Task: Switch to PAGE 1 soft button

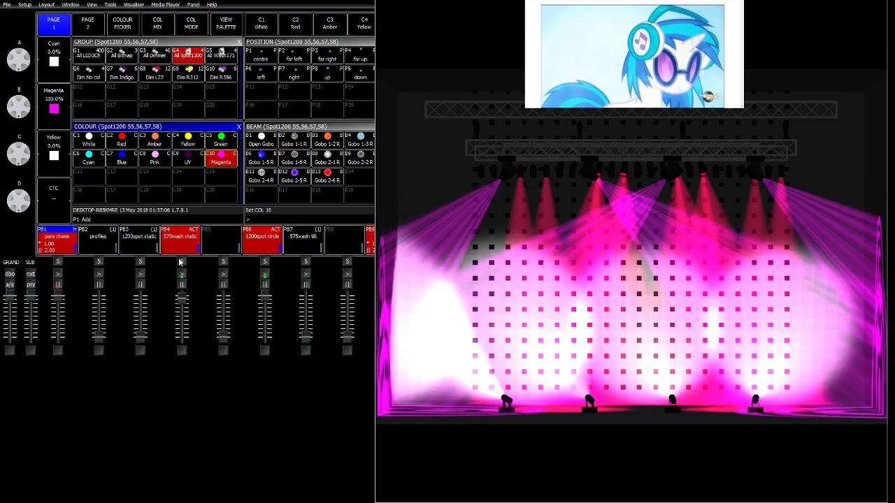Action: pos(54,24)
